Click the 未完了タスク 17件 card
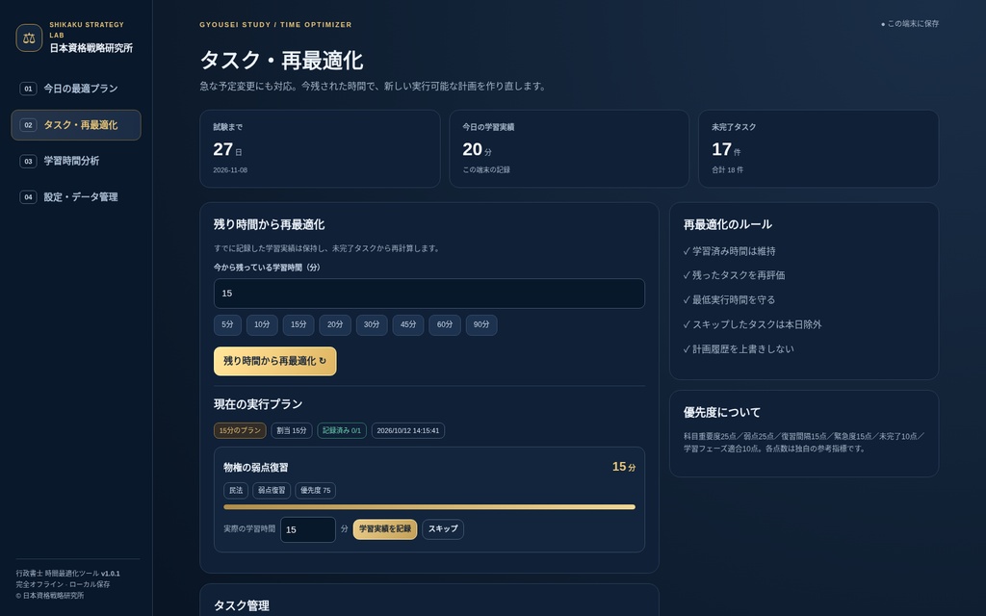 818,149
